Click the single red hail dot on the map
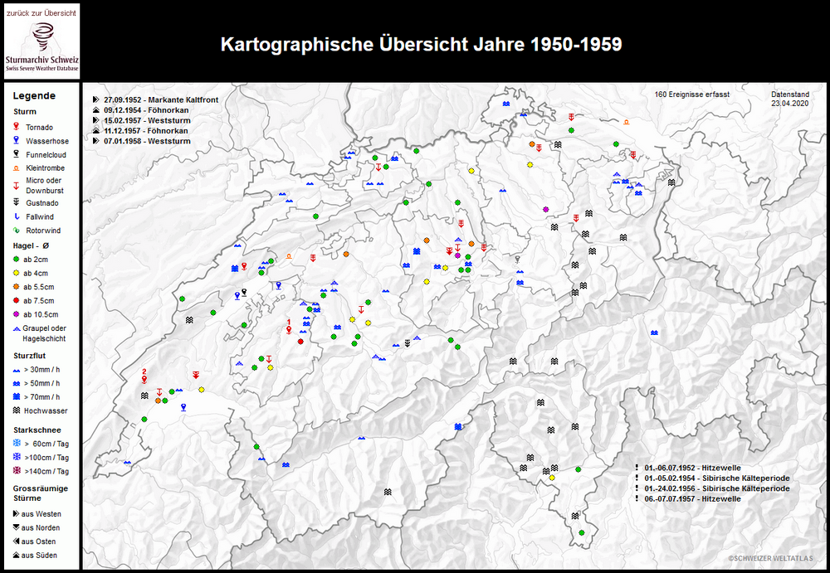This screenshot has width=830, height=573. 300,342
